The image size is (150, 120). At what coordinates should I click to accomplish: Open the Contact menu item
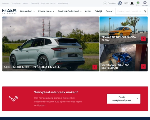(x=110, y=11)
